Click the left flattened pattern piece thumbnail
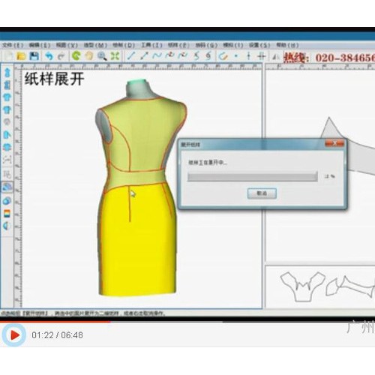This screenshot has width=375, height=375. tap(303, 286)
